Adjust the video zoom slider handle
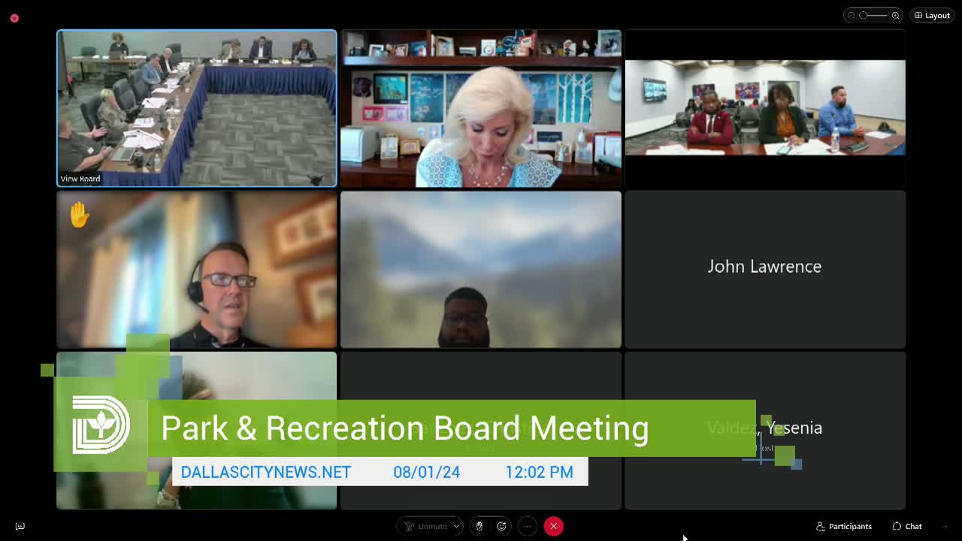Viewport: 962px width, 541px height. pyautogui.click(x=864, y=15)
